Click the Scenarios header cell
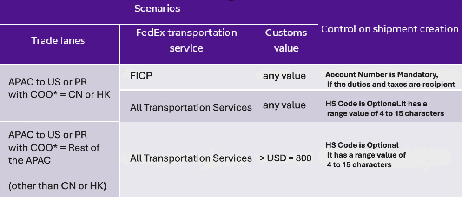Screen dimensions: 462x197 click(157, 9)
